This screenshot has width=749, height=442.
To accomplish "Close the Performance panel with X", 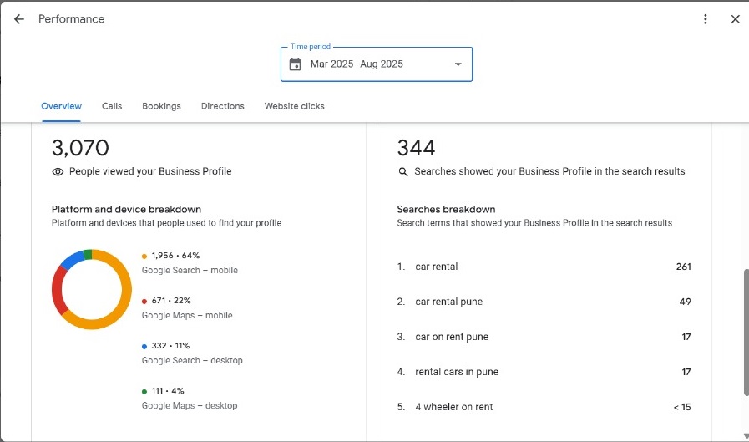I will pyautogui.click(x=735, y=19).
